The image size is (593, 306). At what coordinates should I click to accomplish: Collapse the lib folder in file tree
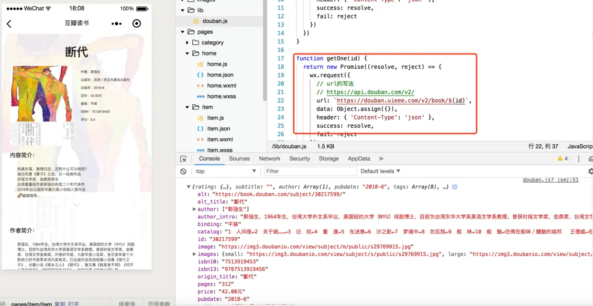pyautogui.click(x=183, y=10)
